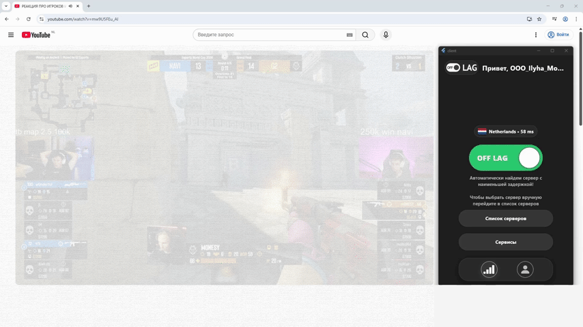
Task: Select the YouTube video tab
Action: pyautogui.click(x=41, y=6)
